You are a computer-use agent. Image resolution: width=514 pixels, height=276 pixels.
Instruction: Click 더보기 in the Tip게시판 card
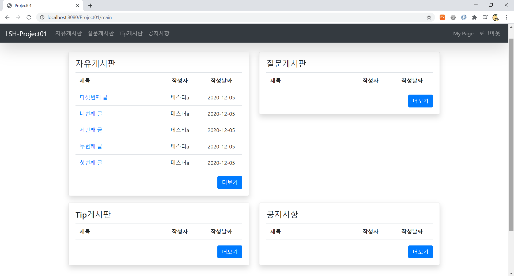pos(230,252)
